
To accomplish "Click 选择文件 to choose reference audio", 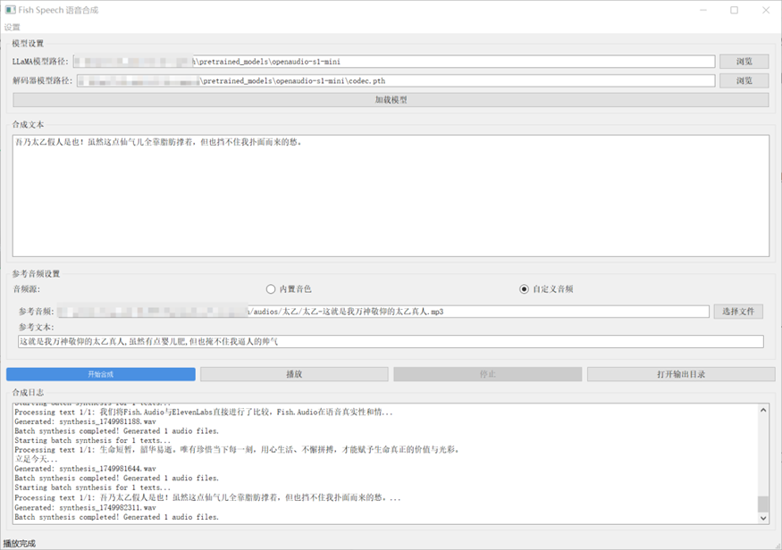I will (x=738, y=312).
